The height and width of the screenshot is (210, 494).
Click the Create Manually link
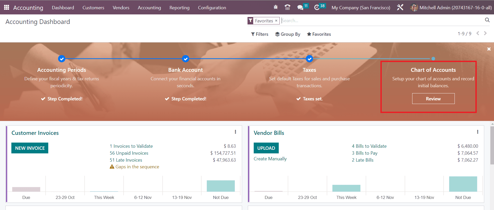[x=270, y=159]
